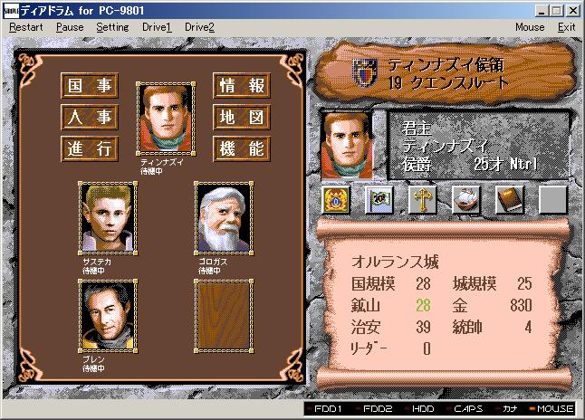
Task: Click the sailing ship icon
Action: [x=466, y=200]
